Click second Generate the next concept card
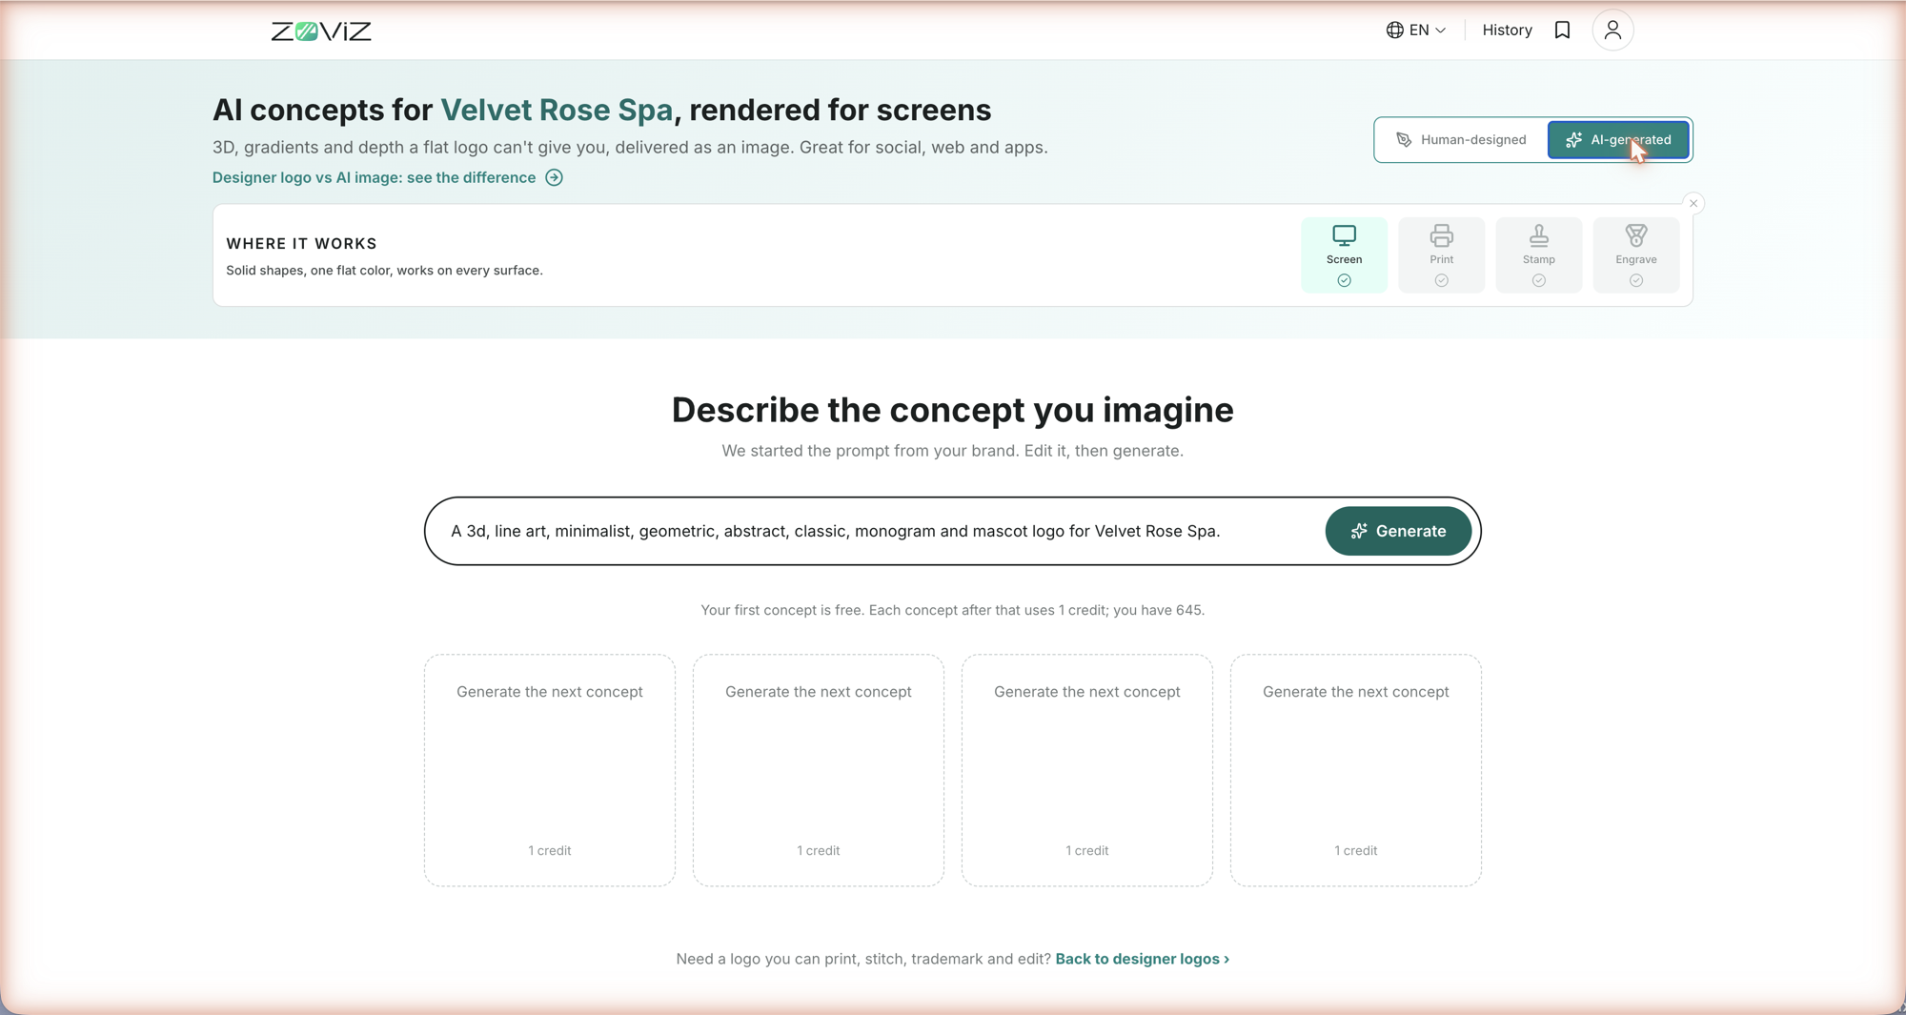 point(819,770)
